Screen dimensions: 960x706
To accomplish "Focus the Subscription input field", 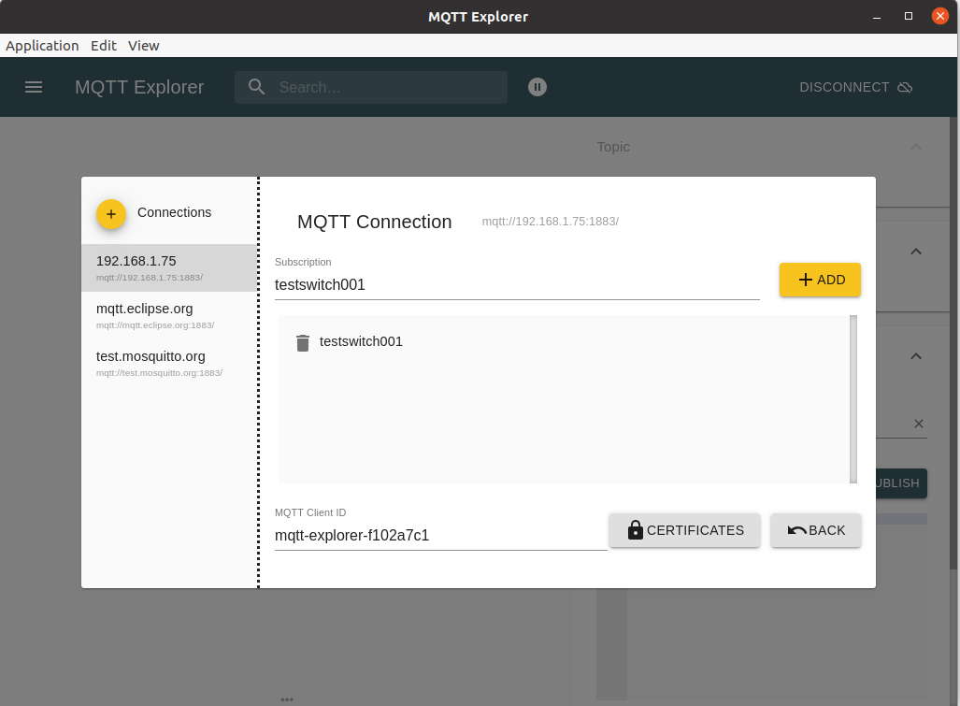I will tap(517, 284).
